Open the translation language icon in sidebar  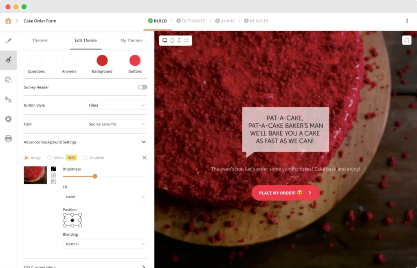pyautogui.click(x=8, y=100)
